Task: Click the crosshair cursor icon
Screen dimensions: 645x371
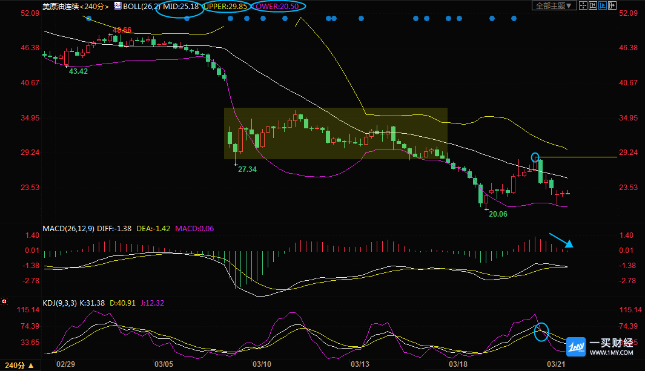Action: pos(583,5)
